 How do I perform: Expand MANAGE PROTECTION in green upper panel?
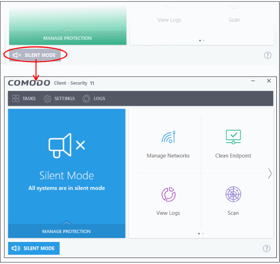point(68,38)
